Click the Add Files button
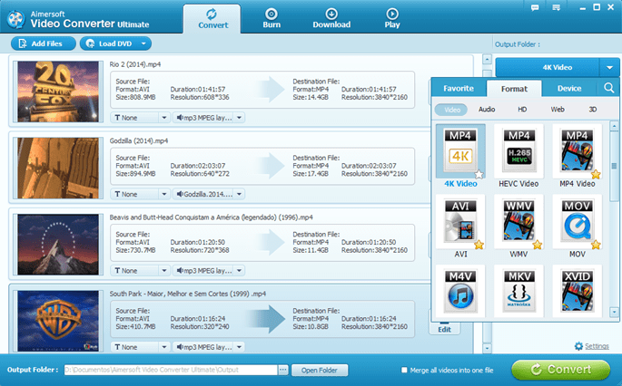 click(x=44, y=43)
